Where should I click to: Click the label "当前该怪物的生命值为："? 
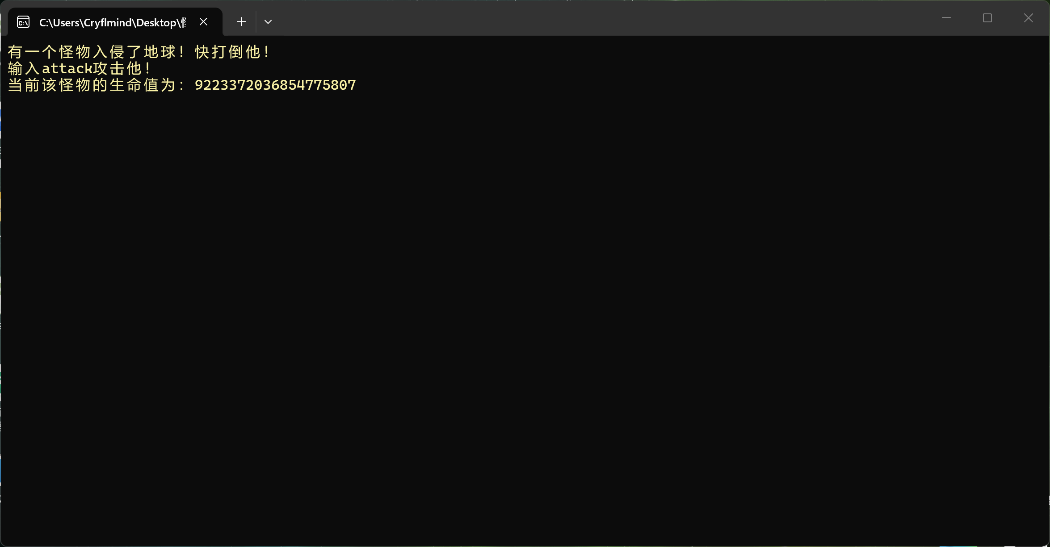click(96, 85)
